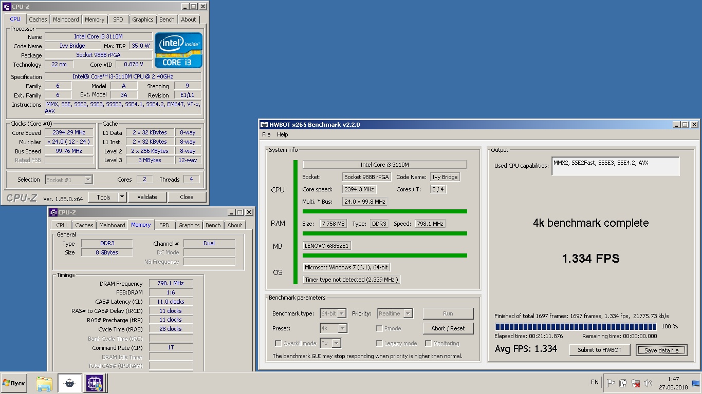
Task: Toggle the Legacy mode checkbox
Action: click(379, 343)
